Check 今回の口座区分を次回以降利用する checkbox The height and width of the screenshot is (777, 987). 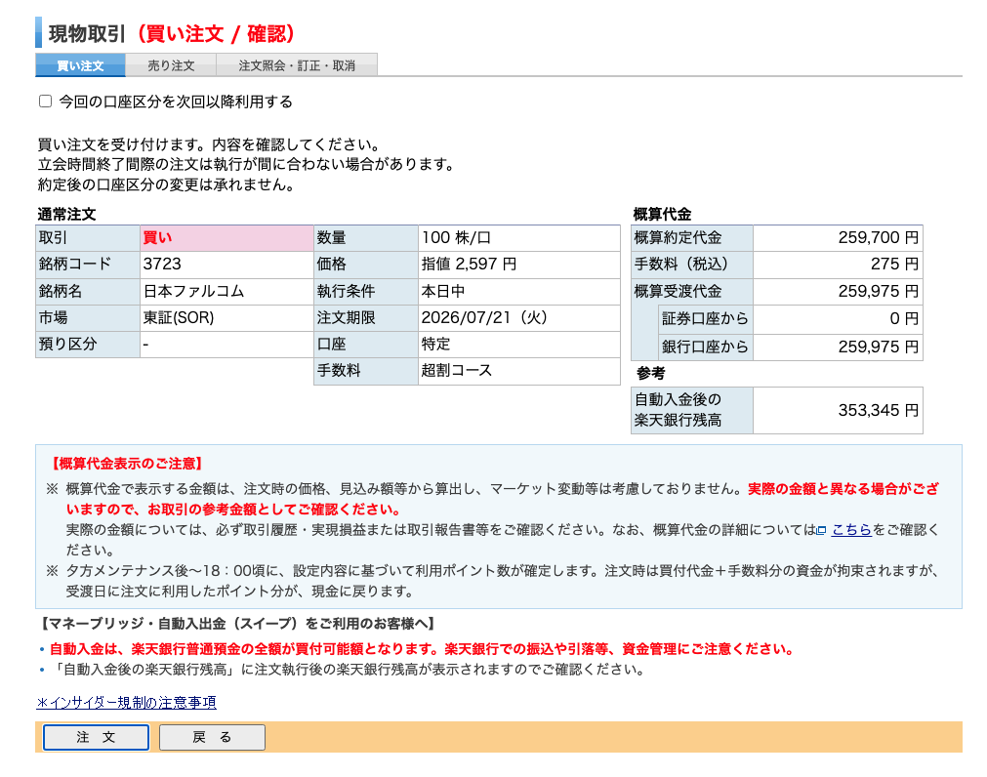pyautogui.click(x=45, y=102)
